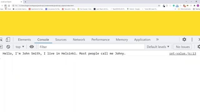Open the ReactDOM & JSX bookmark
This screenshot has width=200, height=112.
pos(118,9)
